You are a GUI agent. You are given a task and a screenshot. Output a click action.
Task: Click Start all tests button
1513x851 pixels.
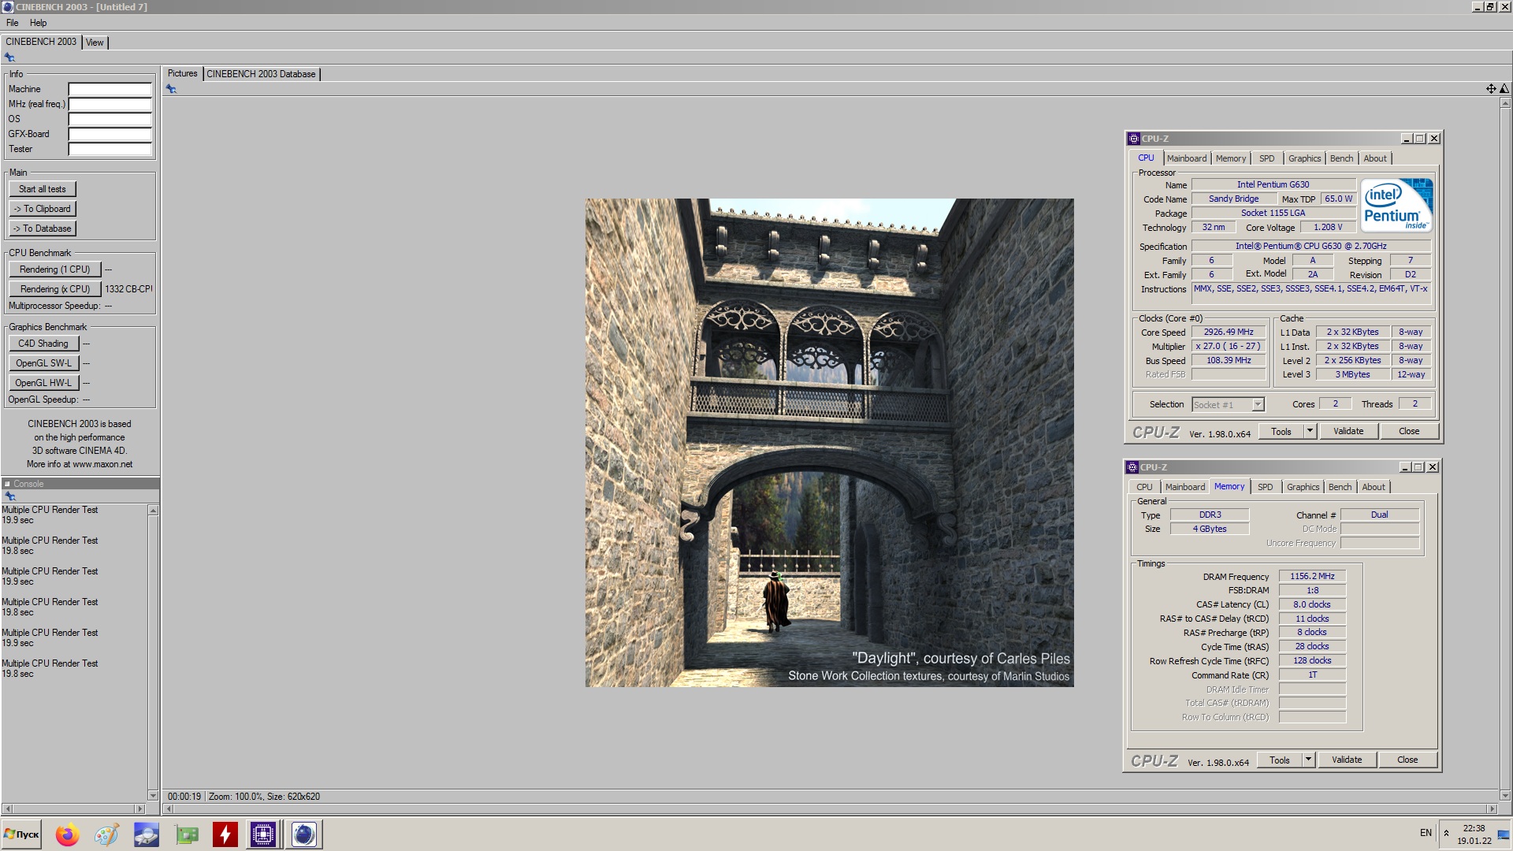coord(43,189)
